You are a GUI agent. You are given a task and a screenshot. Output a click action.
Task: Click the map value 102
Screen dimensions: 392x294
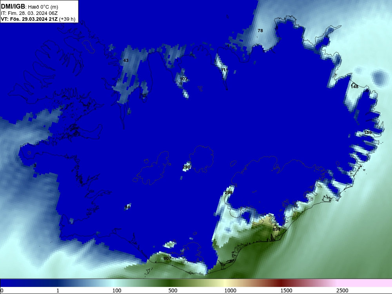[183, 79]
